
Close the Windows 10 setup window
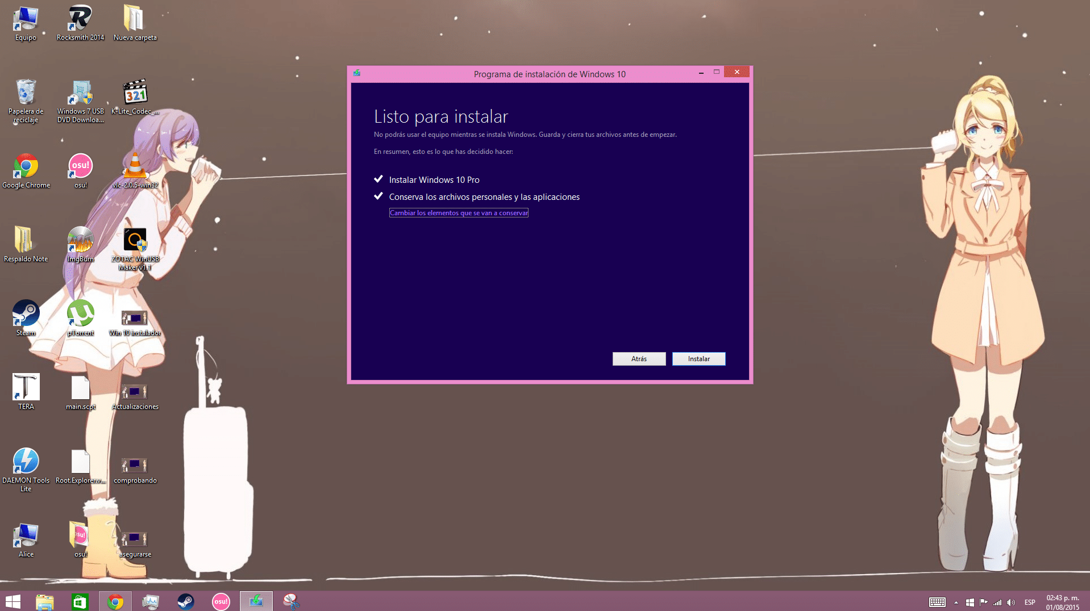[x=737, y=72]
